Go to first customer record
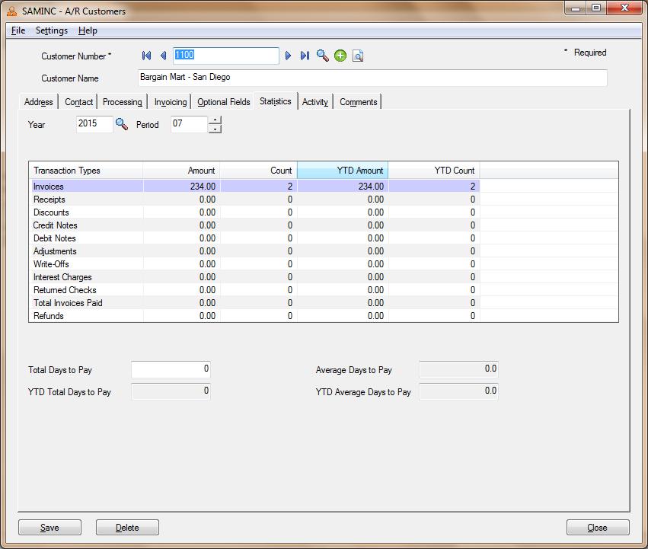The height and width of the screenshot is (549, 648). tap(147, 56)
